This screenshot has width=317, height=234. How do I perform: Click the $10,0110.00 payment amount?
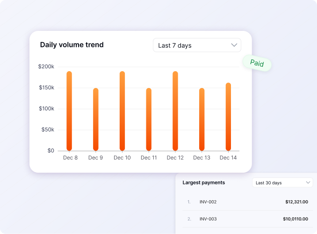click(295, 219)
